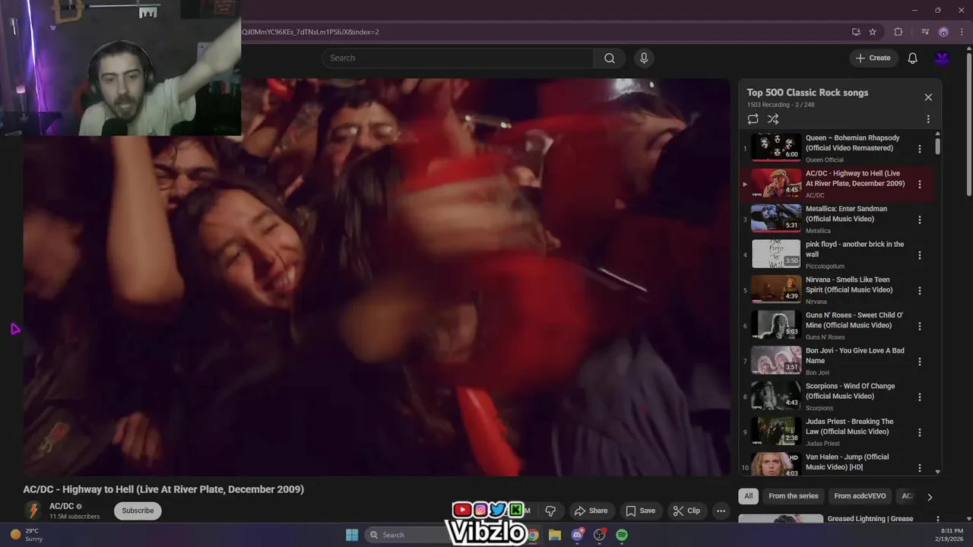Open Chrome three-dot menu

pyautogui.click(x=962, y=32)
